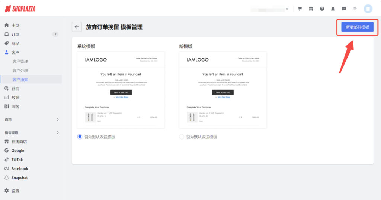Open 客户 in the sidebar
Viewport: 381px width, 200px height.
coord(15,52)
